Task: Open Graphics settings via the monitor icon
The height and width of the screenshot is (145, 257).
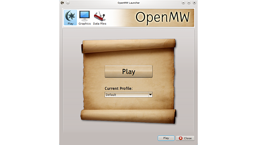Action: [84, 16]
